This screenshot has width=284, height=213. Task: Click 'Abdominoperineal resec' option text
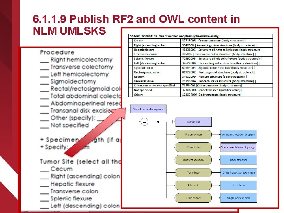coord(86,103)
